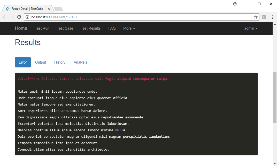Switch to the History tab

click(x=60, y=62)
